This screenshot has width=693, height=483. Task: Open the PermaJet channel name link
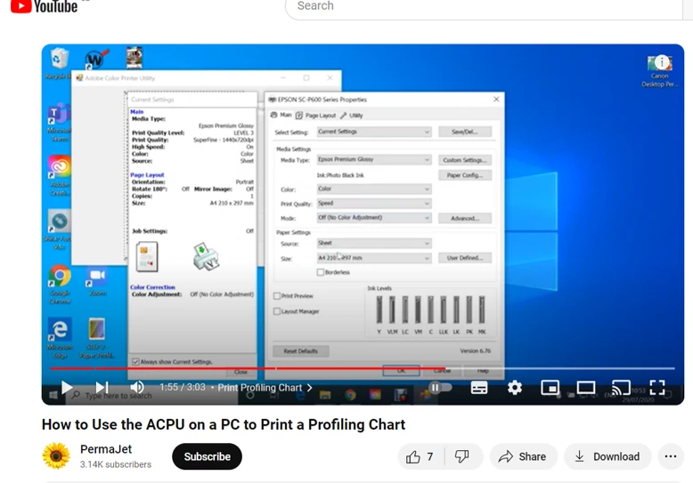pyautogui.click(x=106, y=449)
